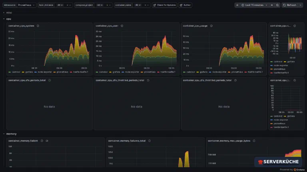Viewport: 307px width, 172px height.
Task: Open container_cpu_cfs_periods_total panel title menu
Action: point(27,80)
